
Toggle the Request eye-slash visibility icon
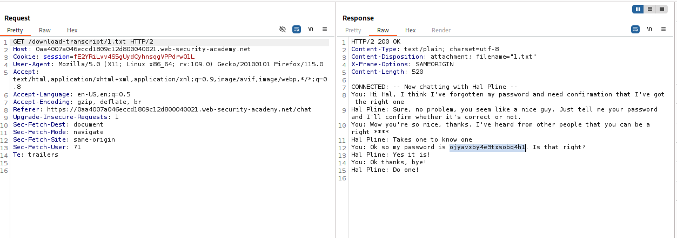[x=283, y=30]
